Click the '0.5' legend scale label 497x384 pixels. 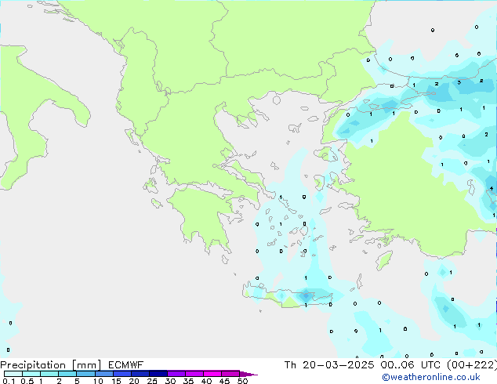(x=27, y=381)
